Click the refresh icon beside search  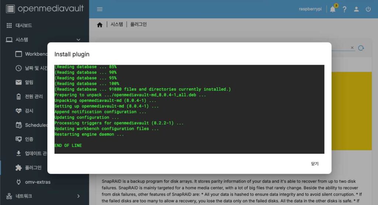361,48
